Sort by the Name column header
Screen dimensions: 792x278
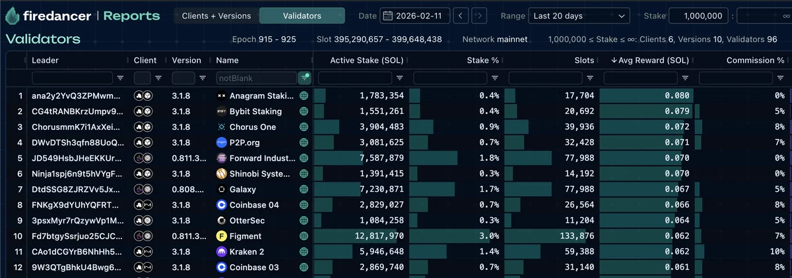[x=227, y=60]
